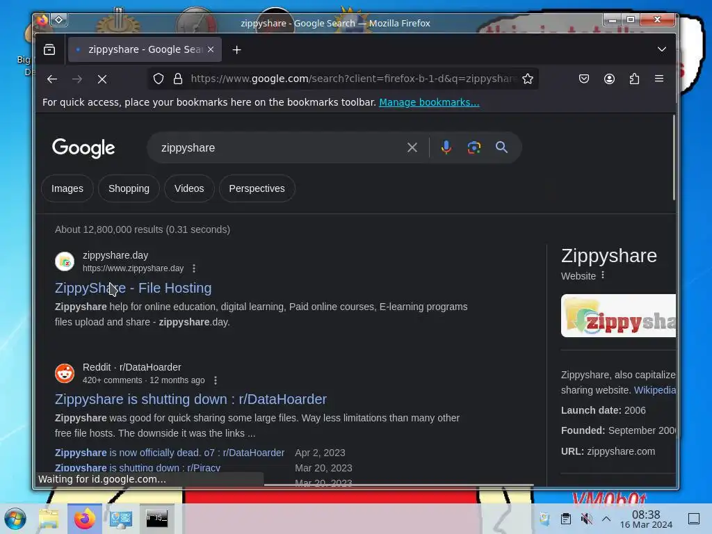Filter results by Videos
This screenshot has height=534, width=712.
[189, 188]
